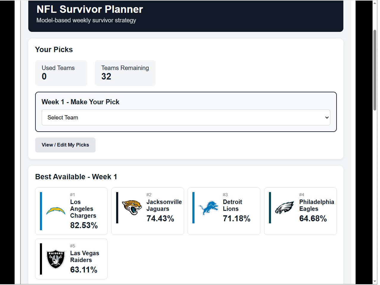Click the Jacksonville Jaguars logo

[x=132, y=208]
